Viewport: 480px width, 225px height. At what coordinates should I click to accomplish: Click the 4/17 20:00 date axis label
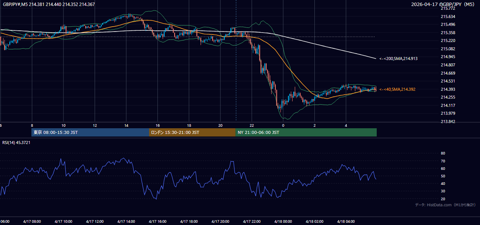[220, 222]
